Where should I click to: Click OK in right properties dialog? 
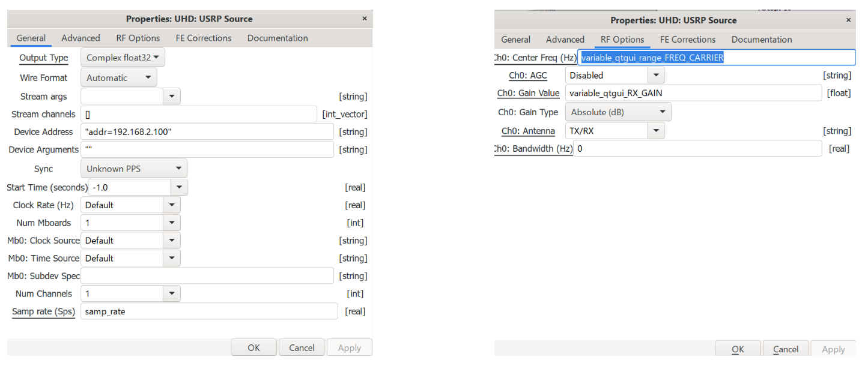tap(738, 349)
